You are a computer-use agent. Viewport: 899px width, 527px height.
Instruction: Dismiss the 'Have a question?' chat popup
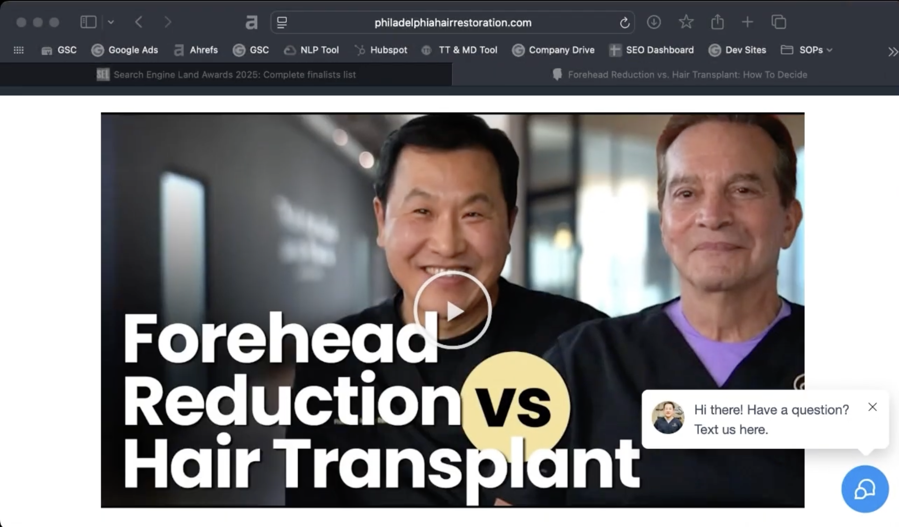click(x=872, y=407)
